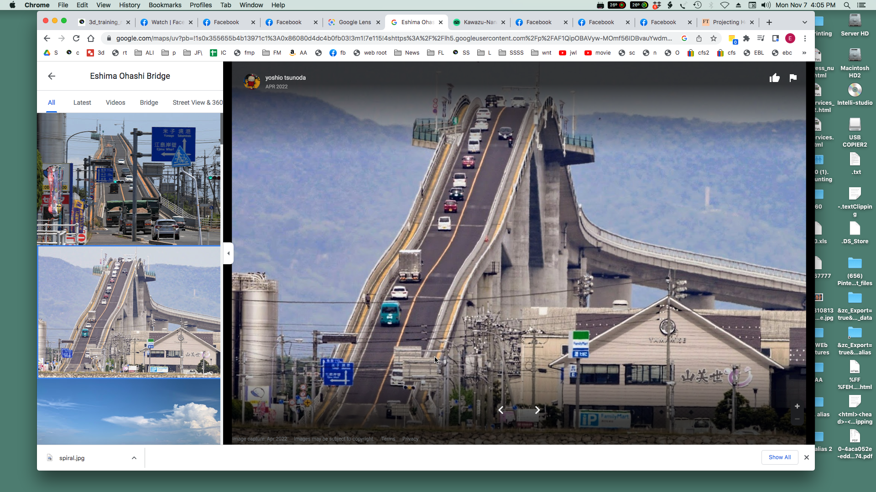
Task: Zoom in with plus button
Action: click(x=797, y=406)
